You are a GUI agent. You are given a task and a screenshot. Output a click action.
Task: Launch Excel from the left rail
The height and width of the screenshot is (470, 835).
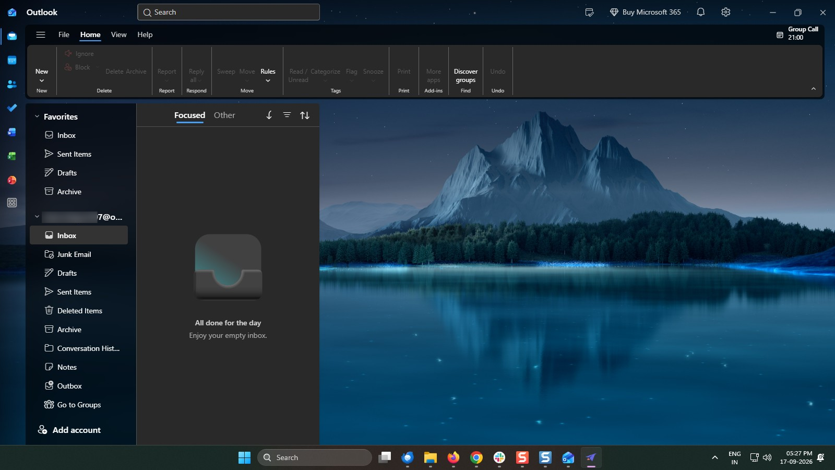[12, 156]
